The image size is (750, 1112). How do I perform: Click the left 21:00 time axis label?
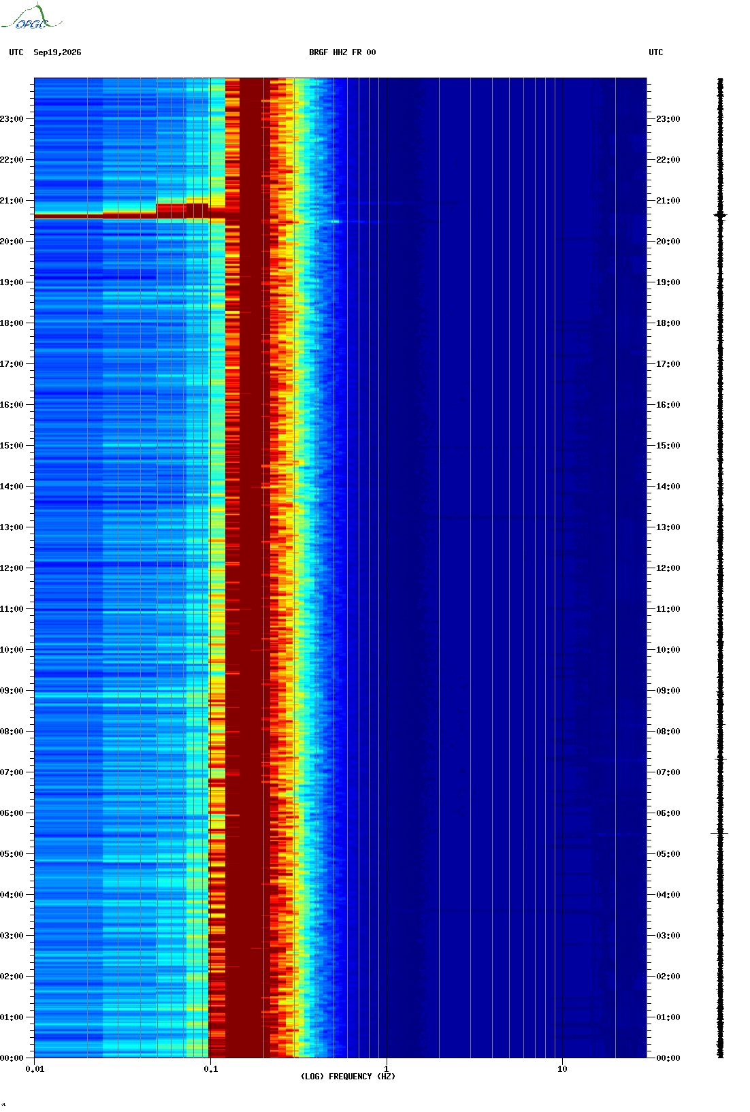12,201
